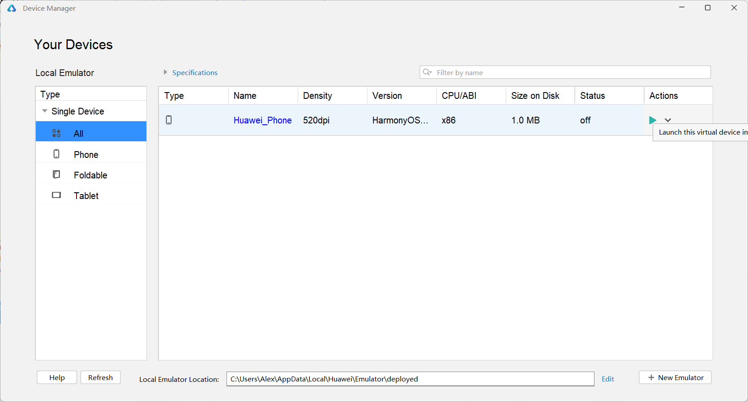This screenshot has width=748, height=402.
Task: Click the Refresh button
Action: (101, 377)
